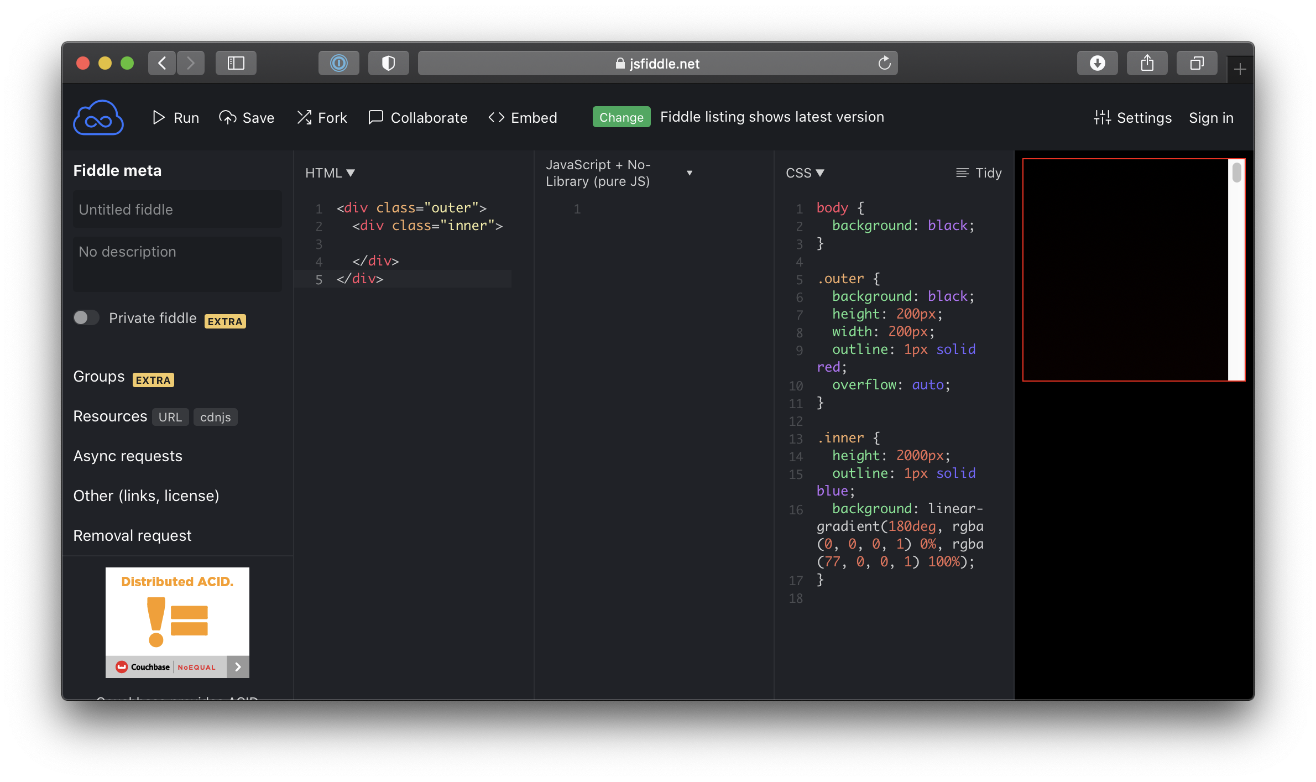Show tab overview in Safari

click(x=1197, y=63)
